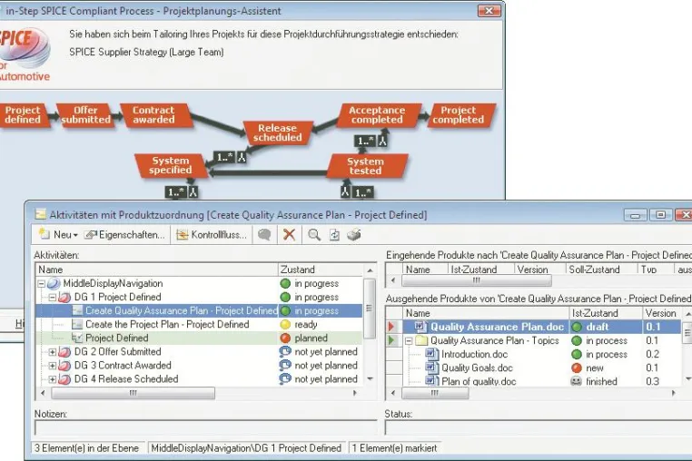Click the Acceptance completed process step
The width and height of the screenshot is (692, 461).
tap(378, 115)
